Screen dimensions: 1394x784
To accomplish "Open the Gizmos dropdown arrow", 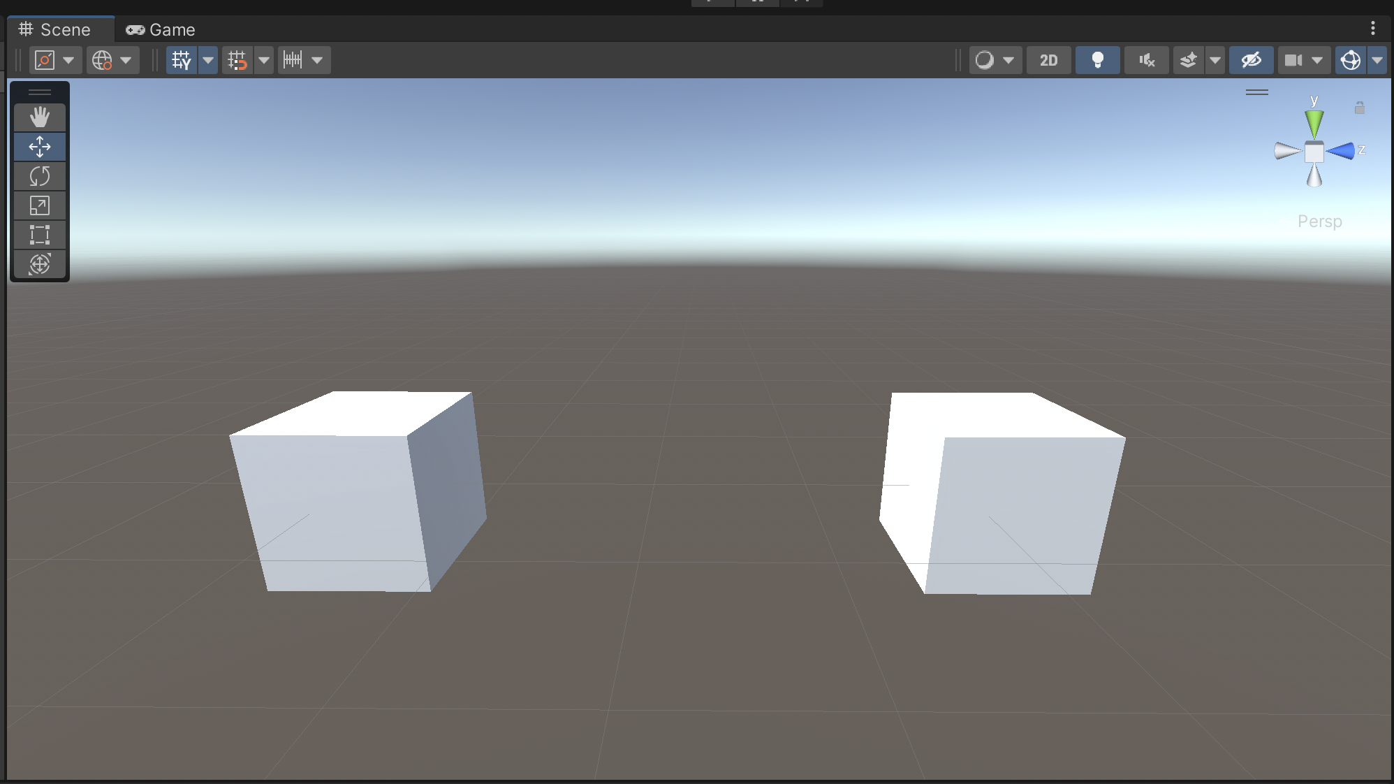I will point(1377,60).
